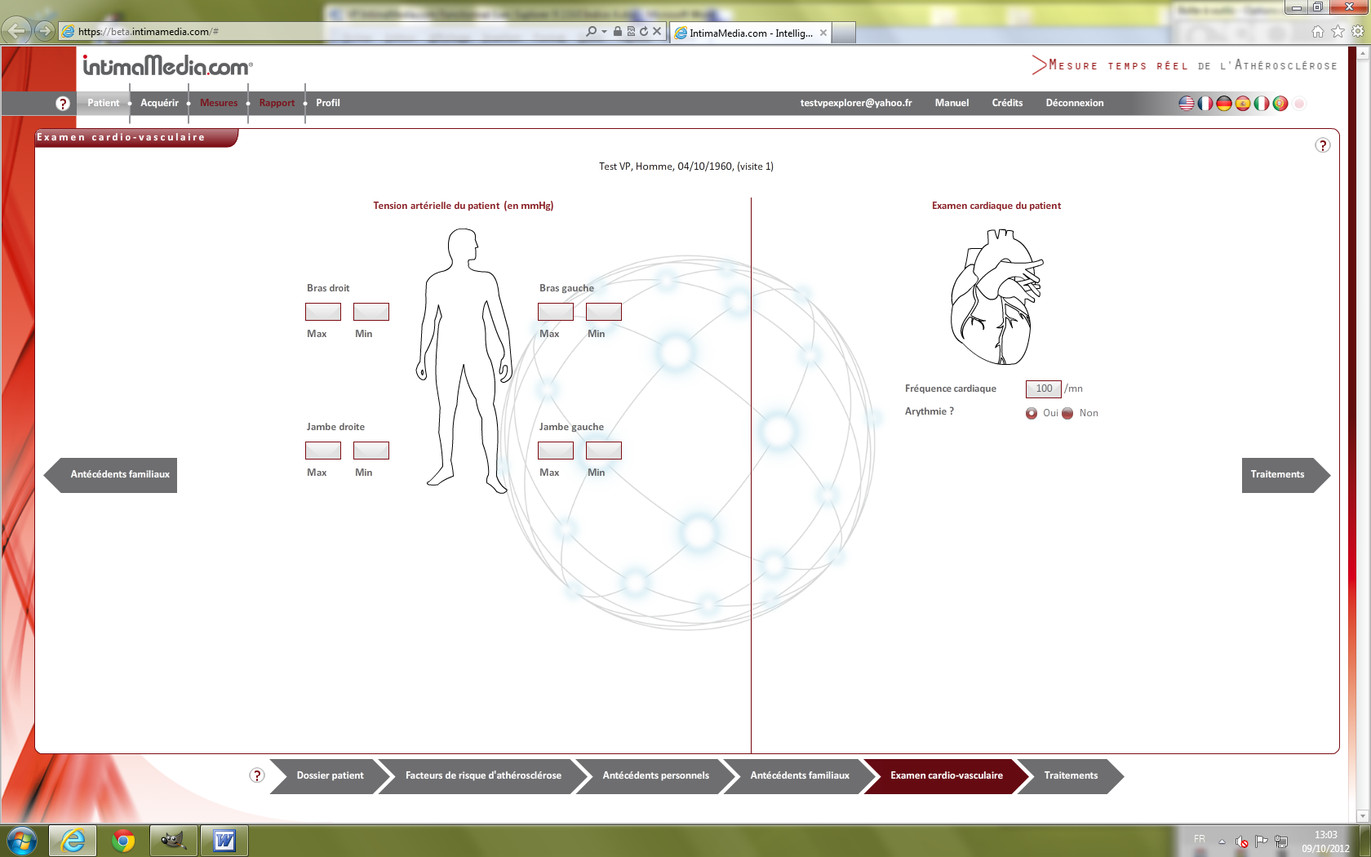
Task: Select the French flag language icon
Action: (1205, 104)
